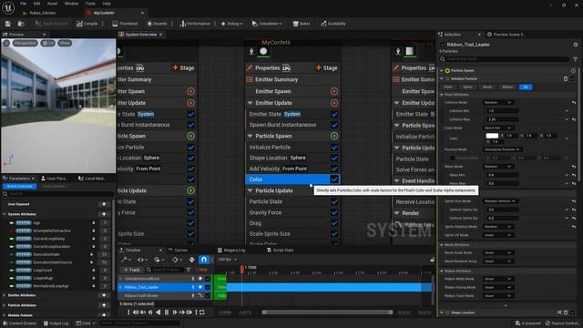Disable MyConfetti Initialize Particle checkbox
This screenshot has width=583, height=328.
(334, 148)
